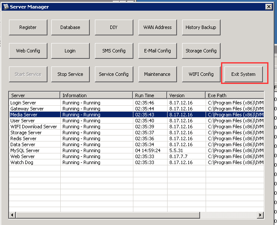Select the Media Server row
This screenshot has height=225, width=277.
pos(136,115)
